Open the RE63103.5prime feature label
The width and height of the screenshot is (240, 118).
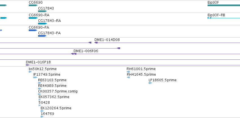52,80
